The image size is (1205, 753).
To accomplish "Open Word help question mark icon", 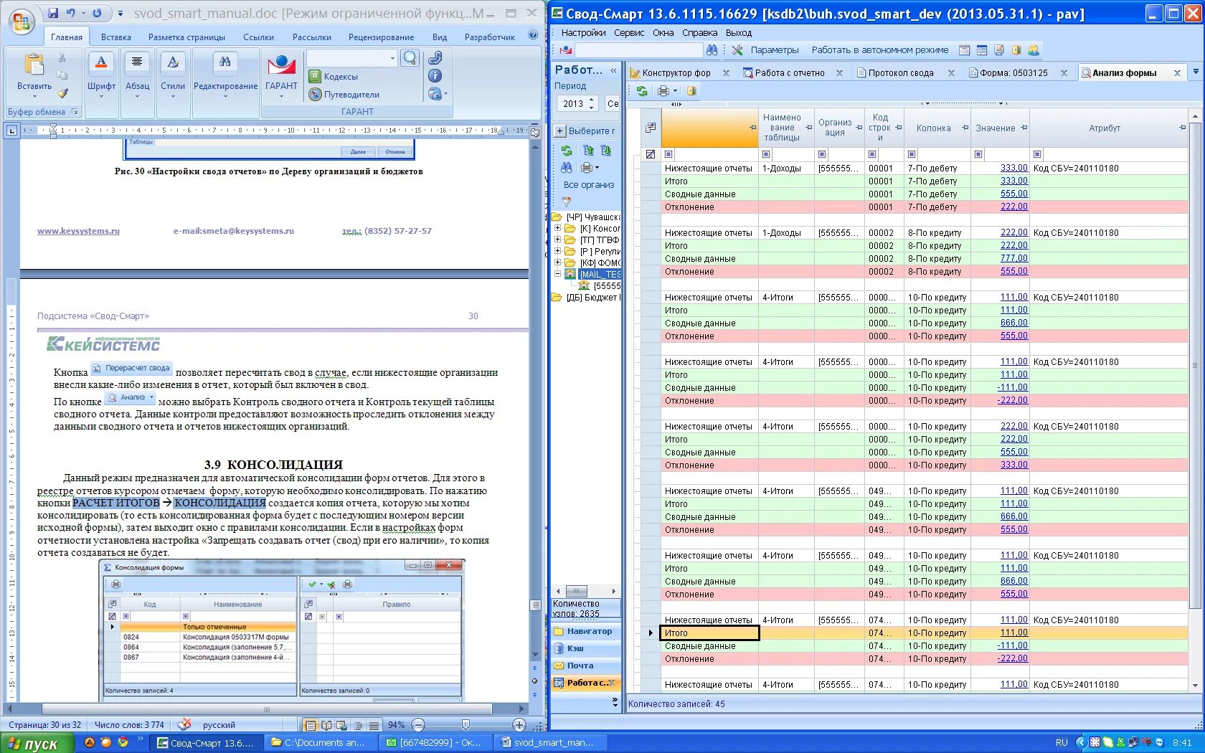I will [x=533, y=35].
